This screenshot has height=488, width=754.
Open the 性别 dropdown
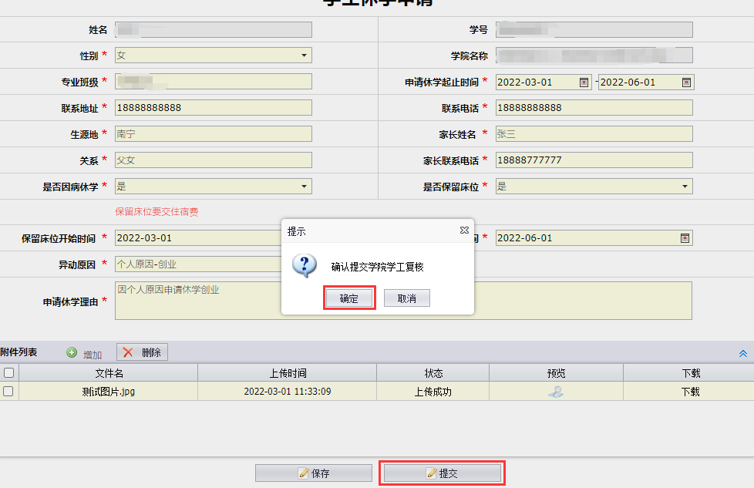pos(305,56)
